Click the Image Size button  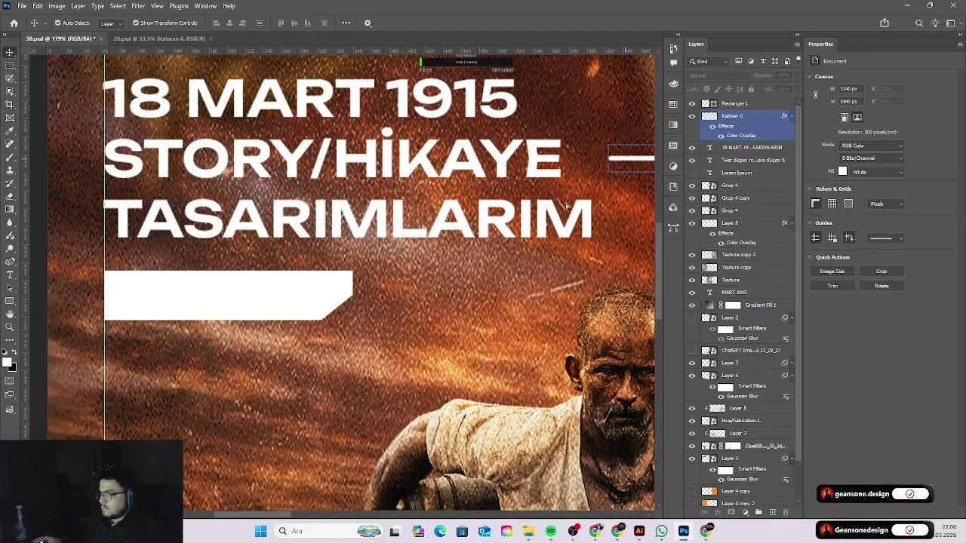(832, 271)
